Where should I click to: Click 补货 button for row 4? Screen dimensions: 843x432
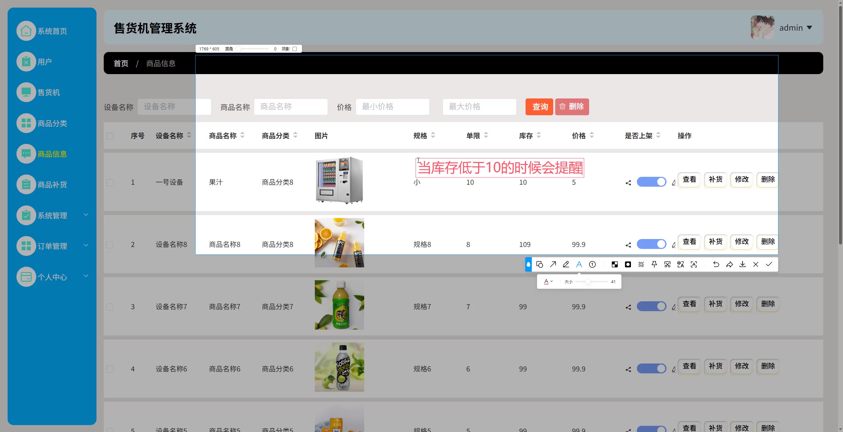(x=715, y=366)
